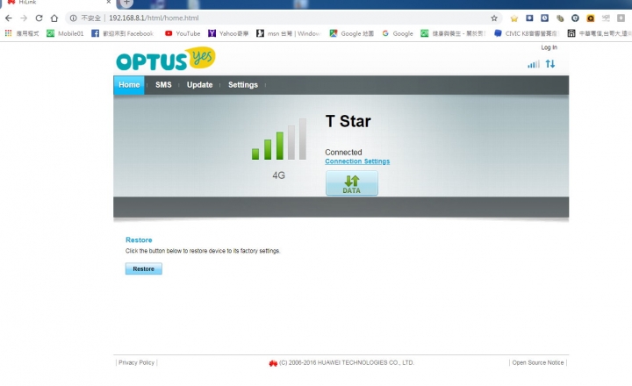Open the orange square extension icon
632x386 pixels.
[591, 18]
